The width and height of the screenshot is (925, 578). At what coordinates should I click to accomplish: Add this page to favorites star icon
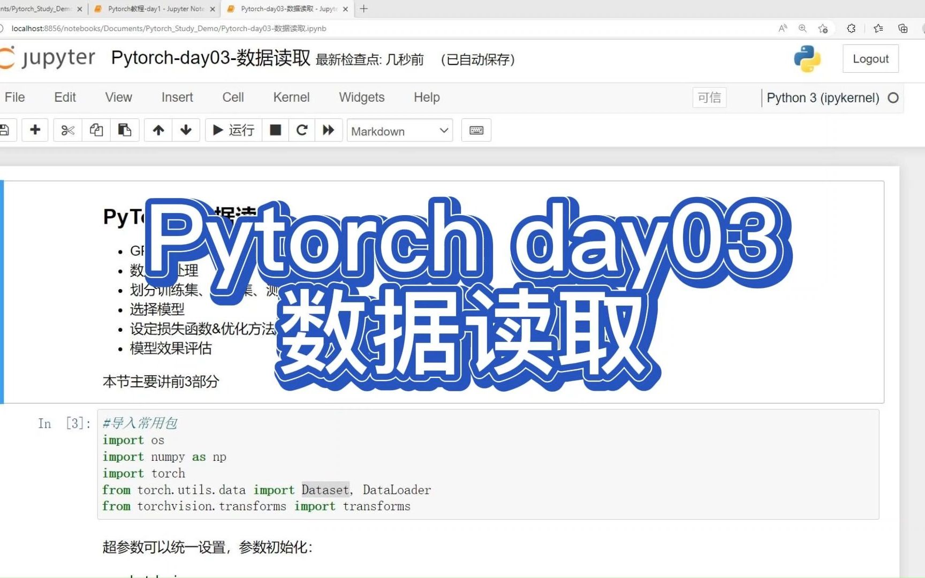pos(823,28)
